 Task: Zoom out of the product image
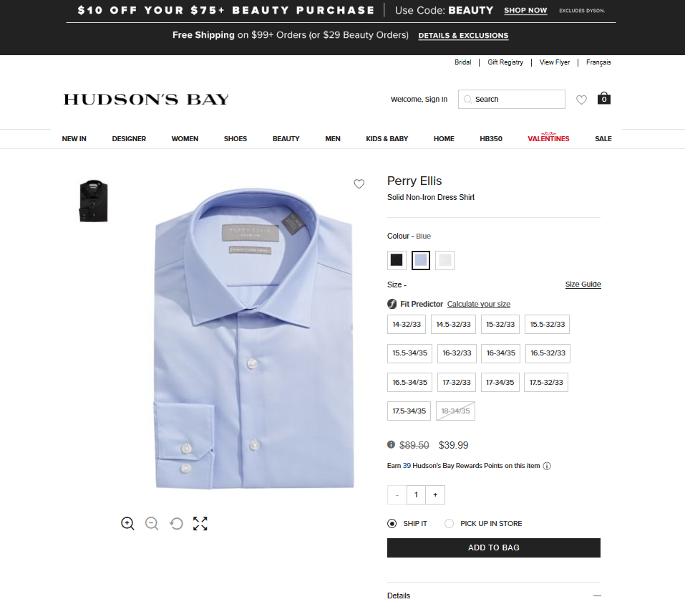[x=152, y=523]
